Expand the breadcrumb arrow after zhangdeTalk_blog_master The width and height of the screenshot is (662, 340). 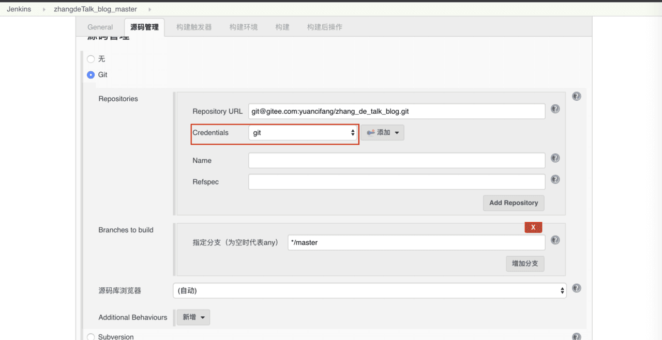[150, 9]
